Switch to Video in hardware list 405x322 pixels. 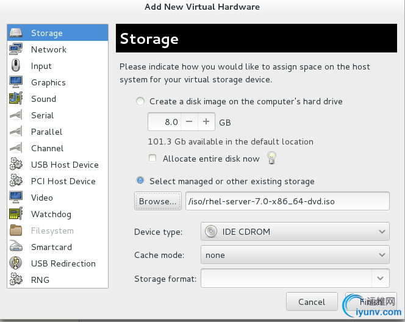pyautogui.click(x=42, y=198)
